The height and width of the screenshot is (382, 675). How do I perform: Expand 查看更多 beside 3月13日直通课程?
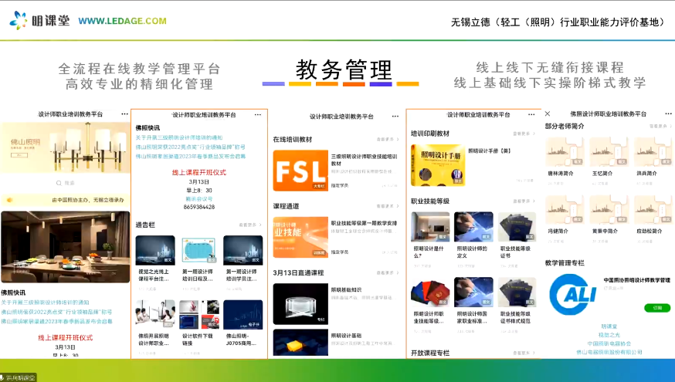coord(388,272)
